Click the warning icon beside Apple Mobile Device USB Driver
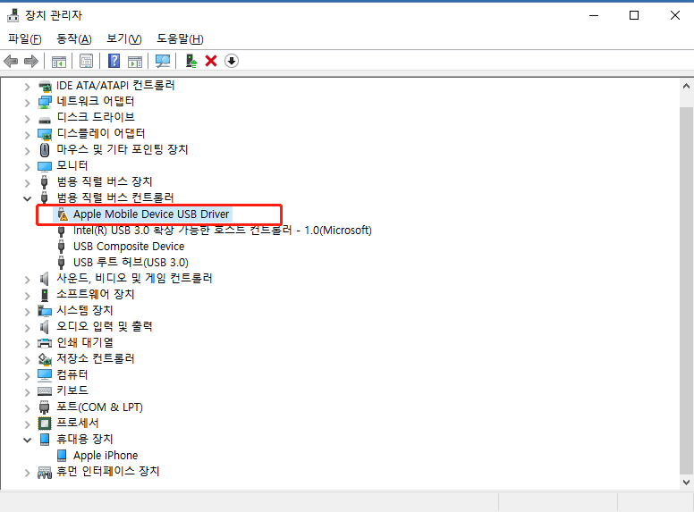Screen dimensions: 694x512 pyautogui.click(x=63, y=214)
